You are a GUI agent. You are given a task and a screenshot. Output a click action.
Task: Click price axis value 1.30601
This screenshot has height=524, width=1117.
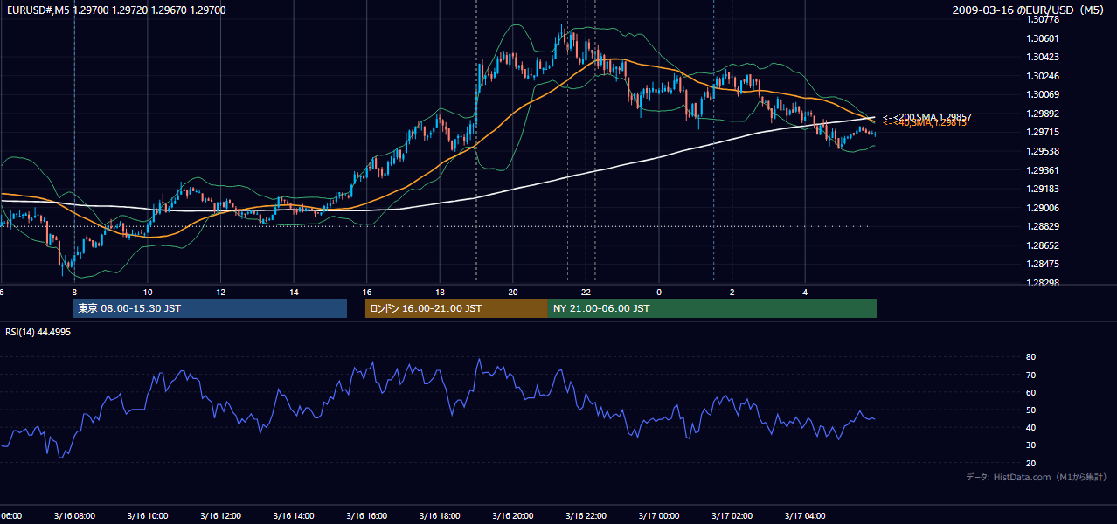coord(1044,38)
